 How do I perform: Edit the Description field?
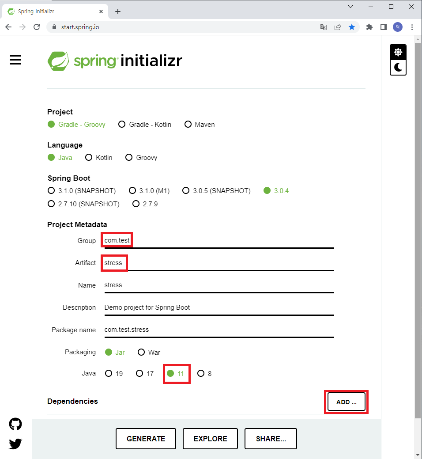point(219,307)
